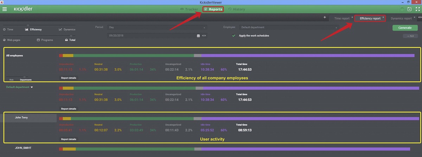Screen dimensions: 422x157
Task: Open Report details for All employees
Action: point(69,78)
